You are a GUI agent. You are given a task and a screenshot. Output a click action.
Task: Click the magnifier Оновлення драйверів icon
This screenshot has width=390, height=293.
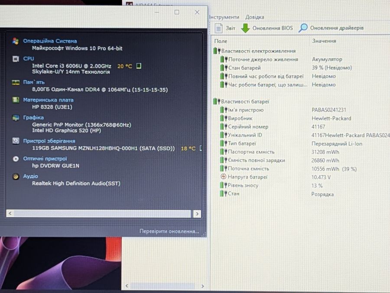pos(303,28)
